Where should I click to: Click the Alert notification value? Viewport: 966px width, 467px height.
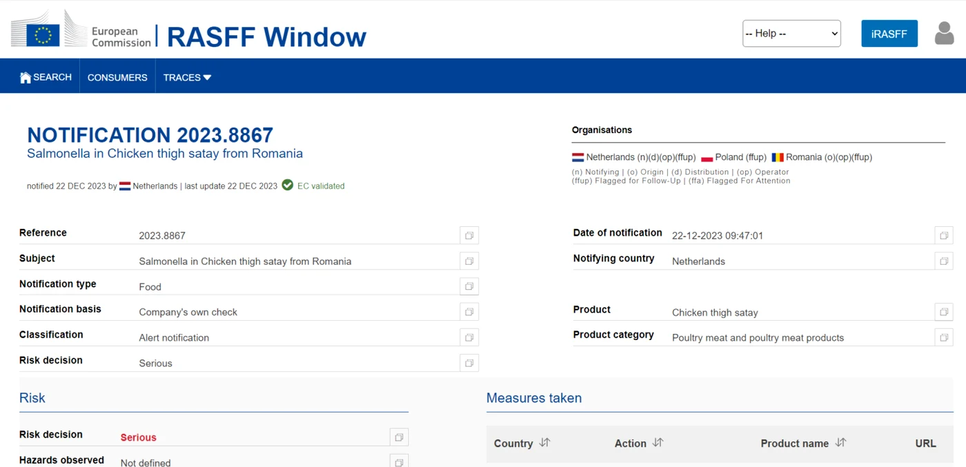(174, 338)
